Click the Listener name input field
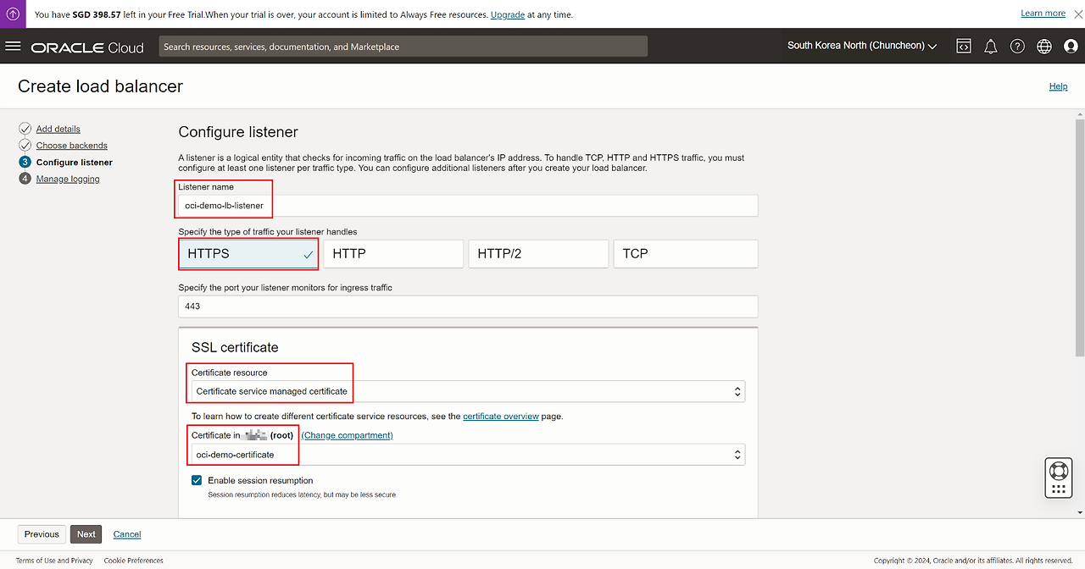1085x569 pixels. [468, 206]
